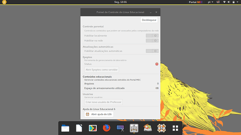The image size is (241, 135).
Task: Open the LE help lifebuoy in the dock
Action: point(161,128)
